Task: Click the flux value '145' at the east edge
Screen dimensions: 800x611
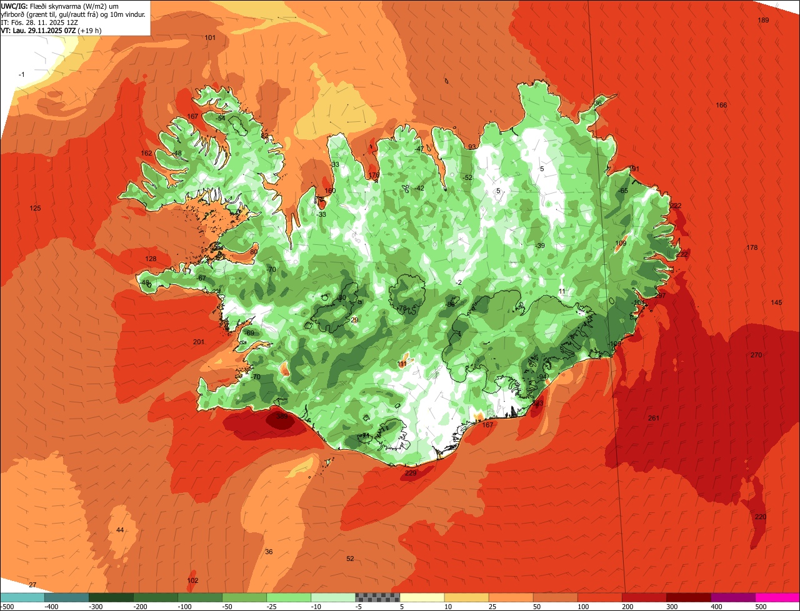Action: (x=776, y=302)
